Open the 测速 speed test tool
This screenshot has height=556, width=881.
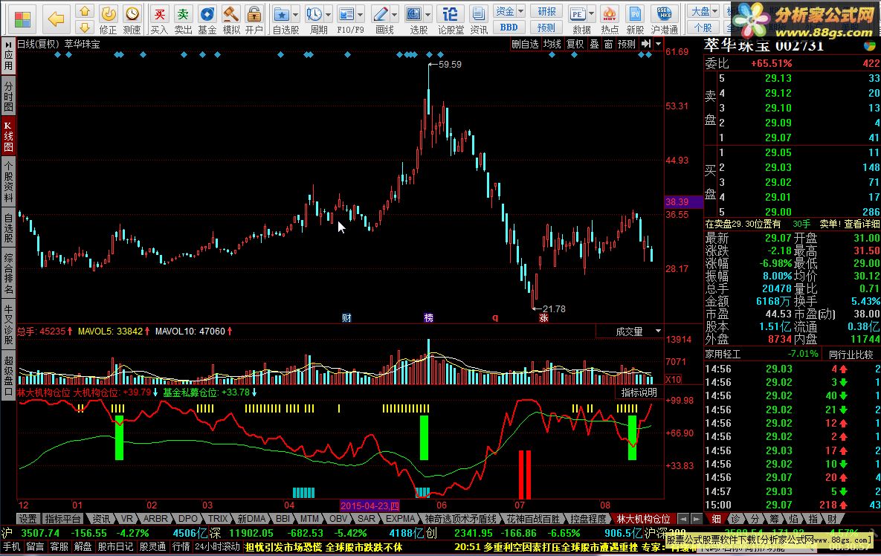pos(132,19)
